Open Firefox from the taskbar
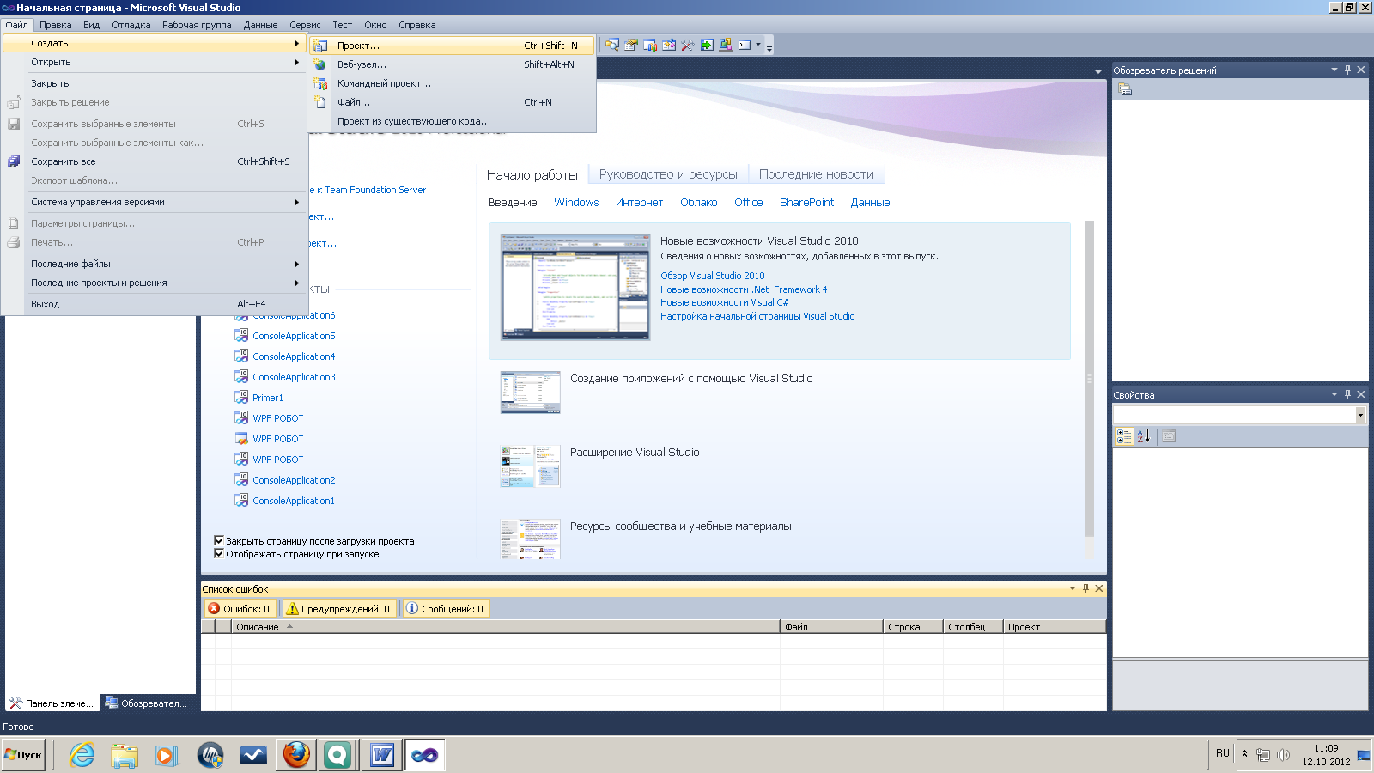Screen dimensions: 1374x773 coord(296,755)
